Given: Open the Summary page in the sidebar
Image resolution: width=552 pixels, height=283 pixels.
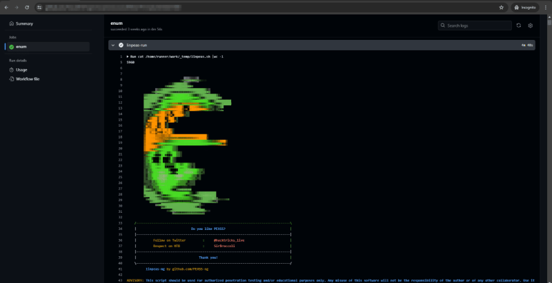Looking at the screenshot, I should [24, 23].
